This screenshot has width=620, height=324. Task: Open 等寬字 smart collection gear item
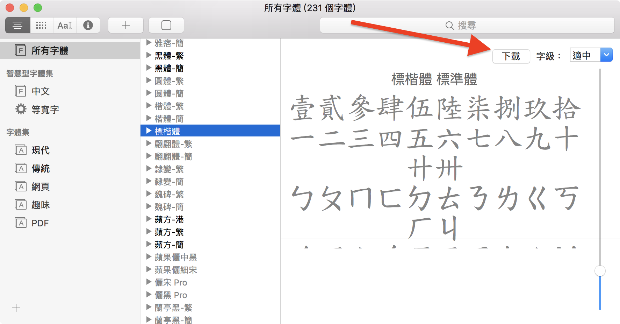[45, 110]
